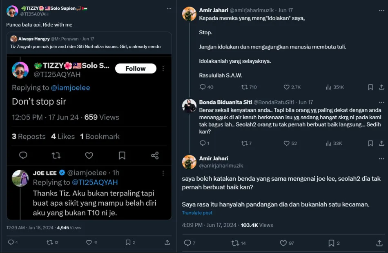Viewport: 388px width, 253px height.
Task: Open more options on Amir Jahari's top tweet
Action: coord(381,10)
